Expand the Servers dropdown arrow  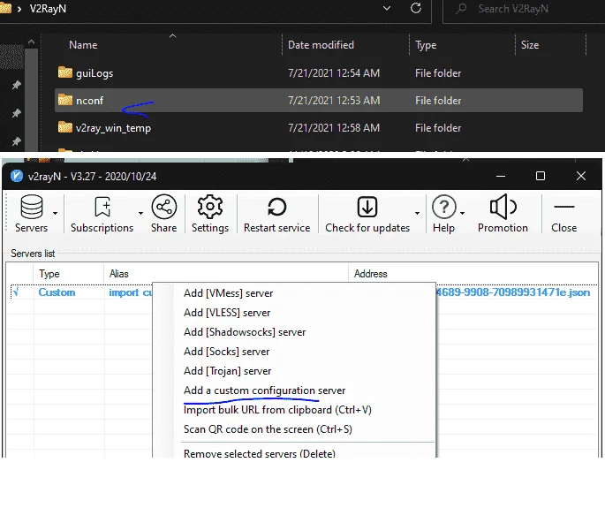click(55, 213)
